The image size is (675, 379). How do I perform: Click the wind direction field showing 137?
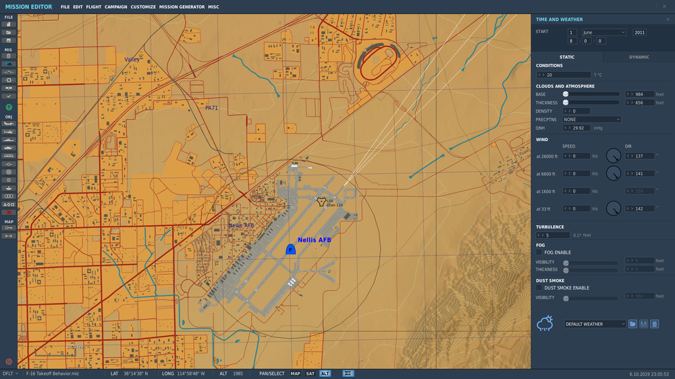[x=640, y=156]
